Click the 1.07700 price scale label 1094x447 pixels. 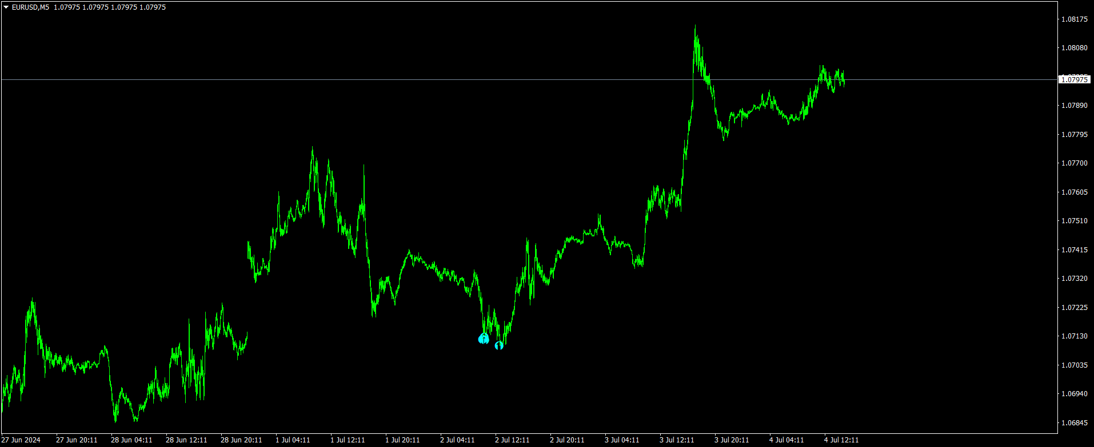coord(1075,163)
